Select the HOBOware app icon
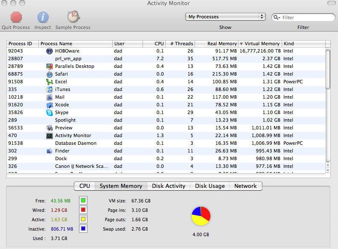The width and height of the screenshot is (338, 249). pos(50,51)
